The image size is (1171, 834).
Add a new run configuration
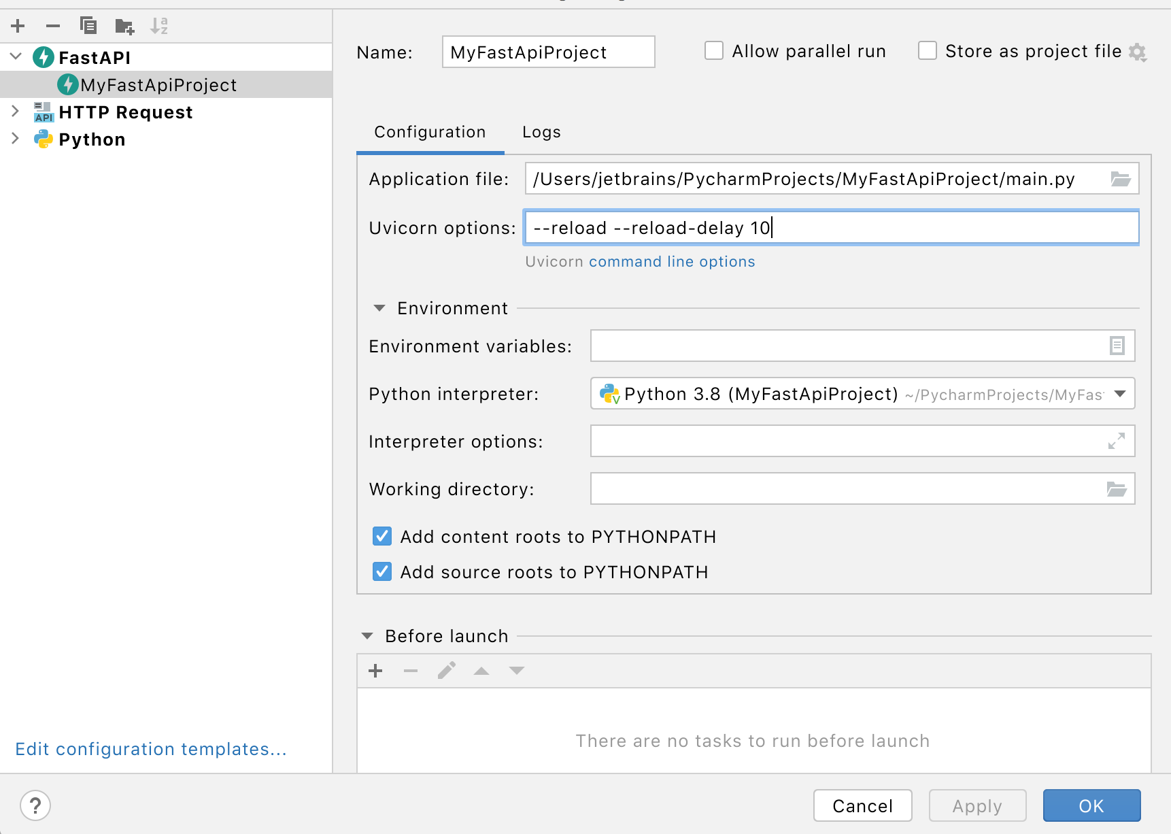pyautogui.click(x=17, y=26)
